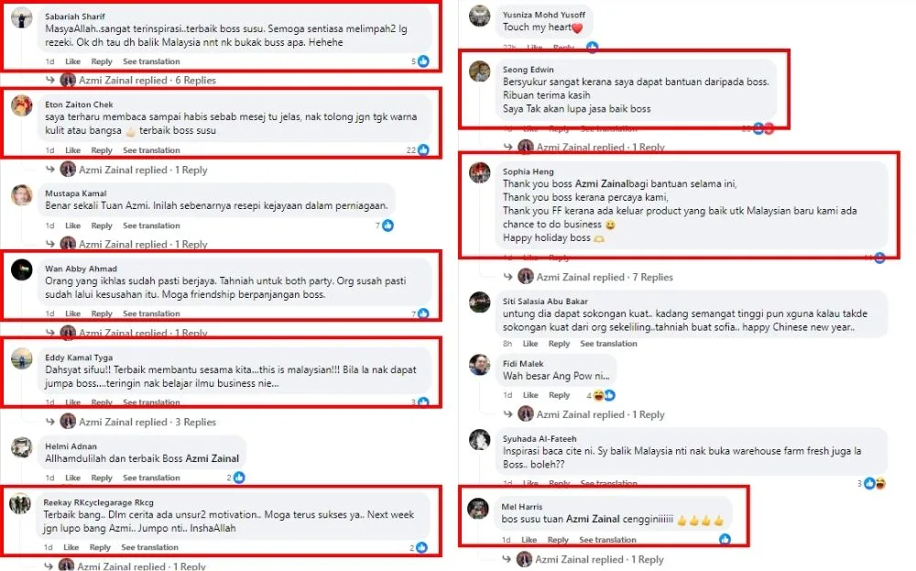The height and width of the screenshot is (571, 916).
Task: Click the like reaction icon on Helmi Adnan's comment
Action: [239, 478]
